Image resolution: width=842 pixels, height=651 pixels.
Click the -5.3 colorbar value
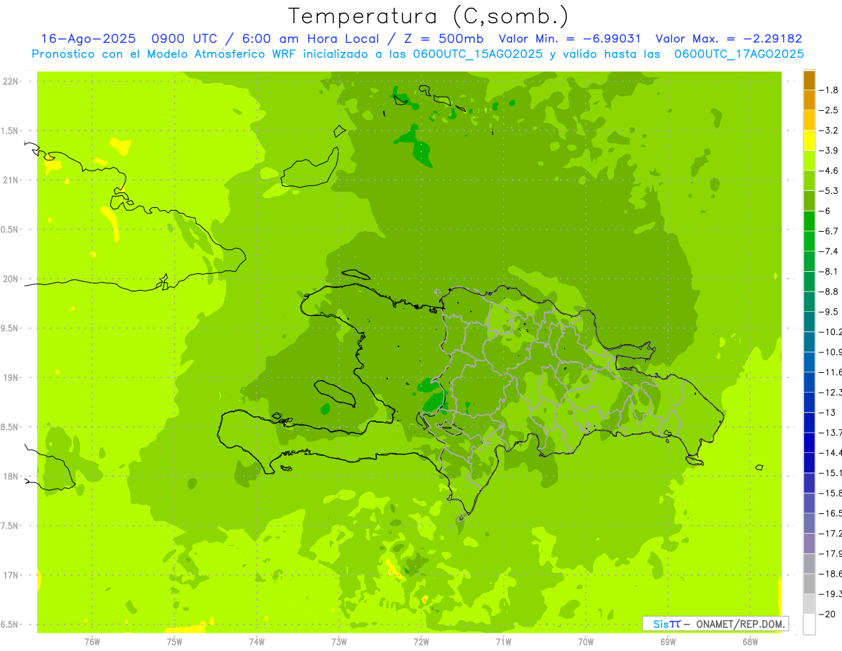[829, 191]
